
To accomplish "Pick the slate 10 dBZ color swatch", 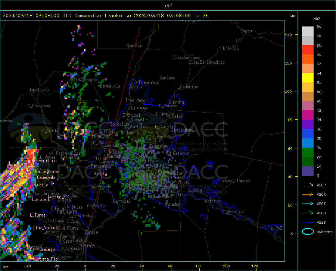I will coord(308,171).
